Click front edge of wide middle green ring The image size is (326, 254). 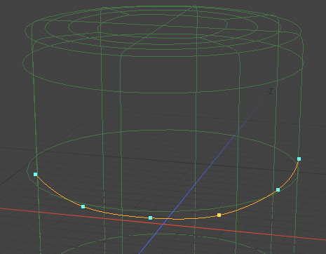click(163, 93)
